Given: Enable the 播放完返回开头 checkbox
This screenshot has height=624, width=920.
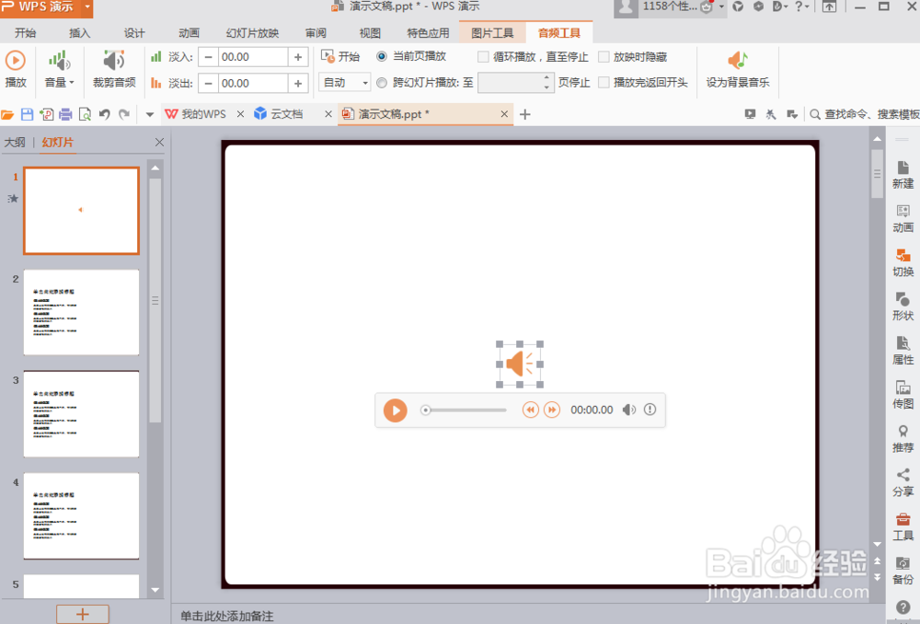Looking at the screenshot, I should (604, 82).
